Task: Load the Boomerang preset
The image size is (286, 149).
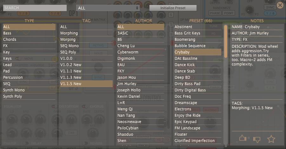Action: [x=198, y=40]
